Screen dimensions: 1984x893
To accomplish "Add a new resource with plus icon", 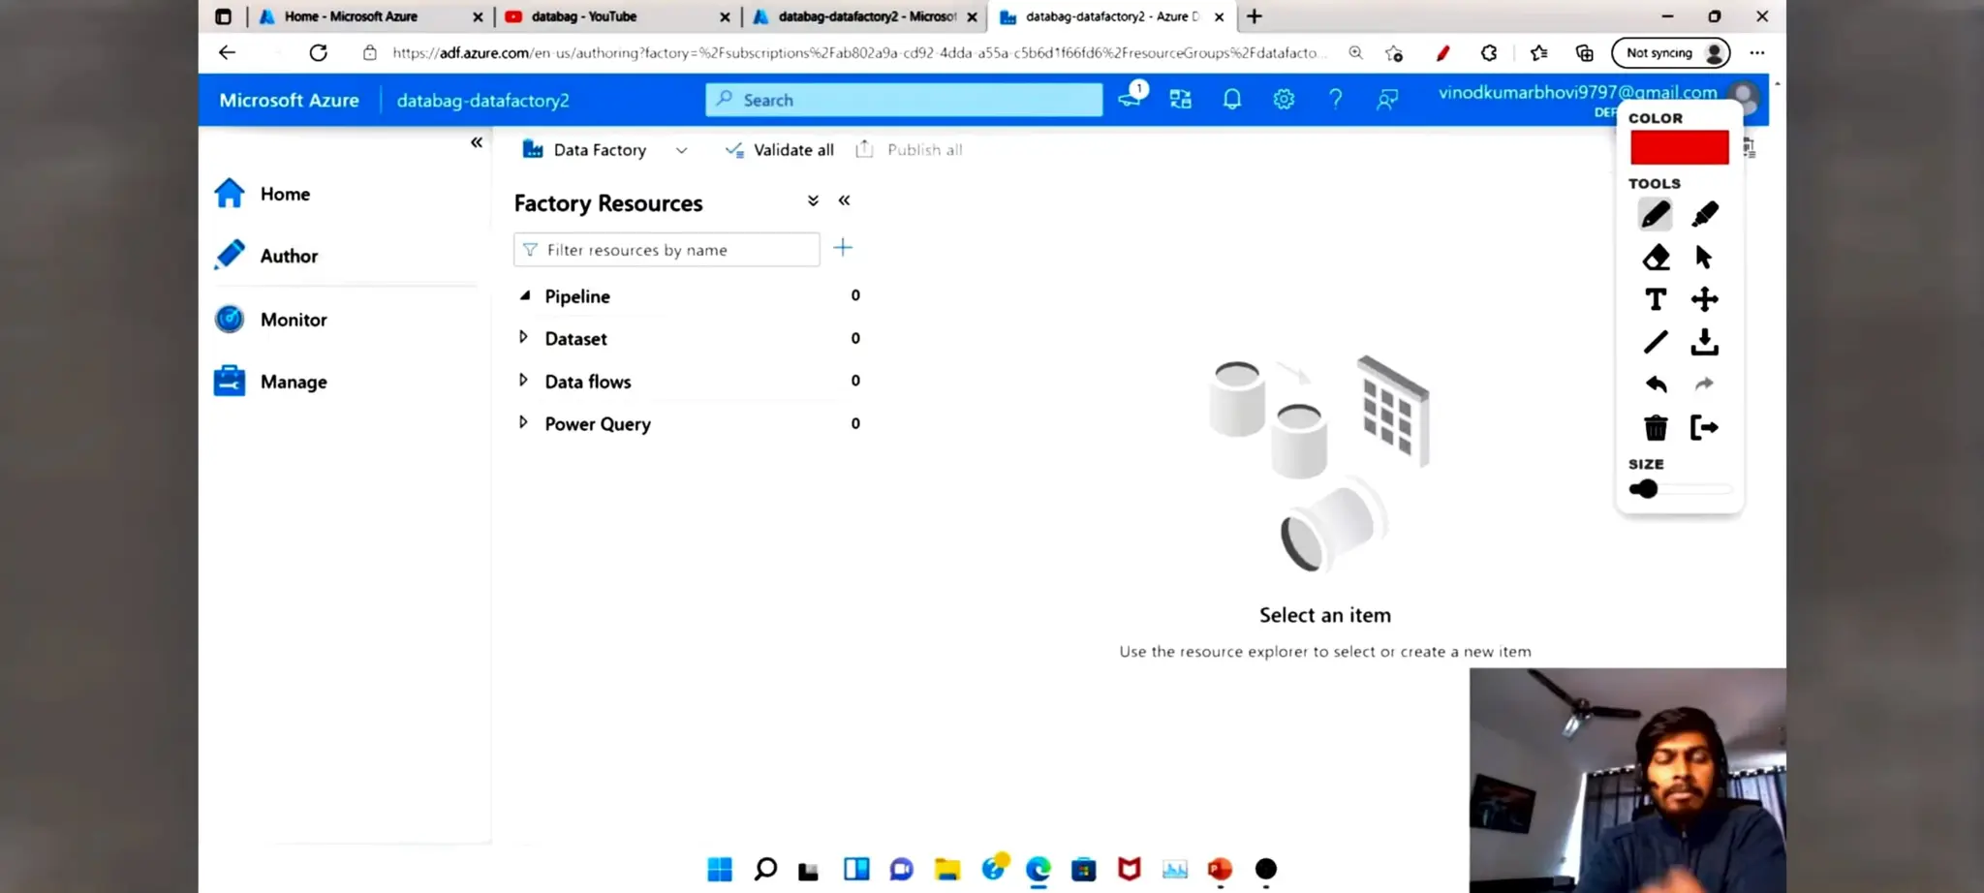I will click(x=843, y=248).
